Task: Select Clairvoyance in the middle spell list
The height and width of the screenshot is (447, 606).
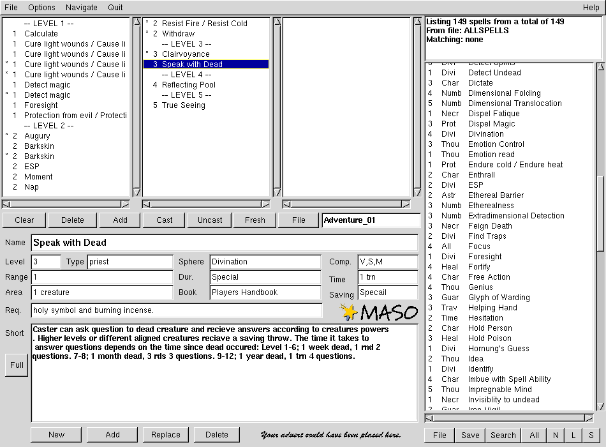Action: (x=184, y=54)
